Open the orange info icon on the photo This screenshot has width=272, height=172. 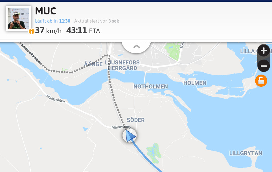[x=31, y=31]
